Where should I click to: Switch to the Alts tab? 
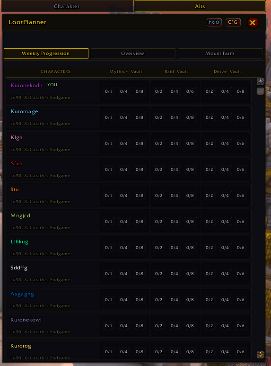(200, 6)
